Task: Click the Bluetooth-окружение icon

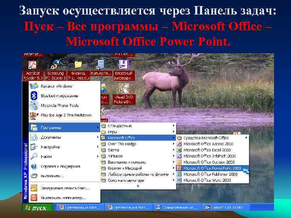Action: (34, 96)
